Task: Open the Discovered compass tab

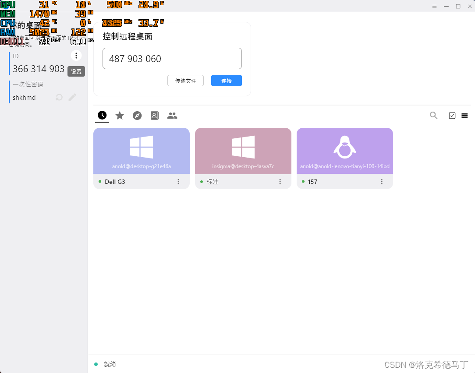Action: (137, 115)
